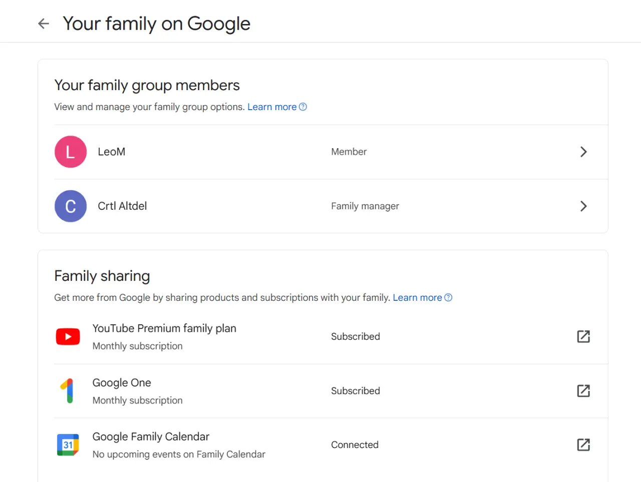The height and width of the screenshot is (482, 641).
Task: Expand Crtl Altdel family manager chevron
Action: click(x=583, y=206)
